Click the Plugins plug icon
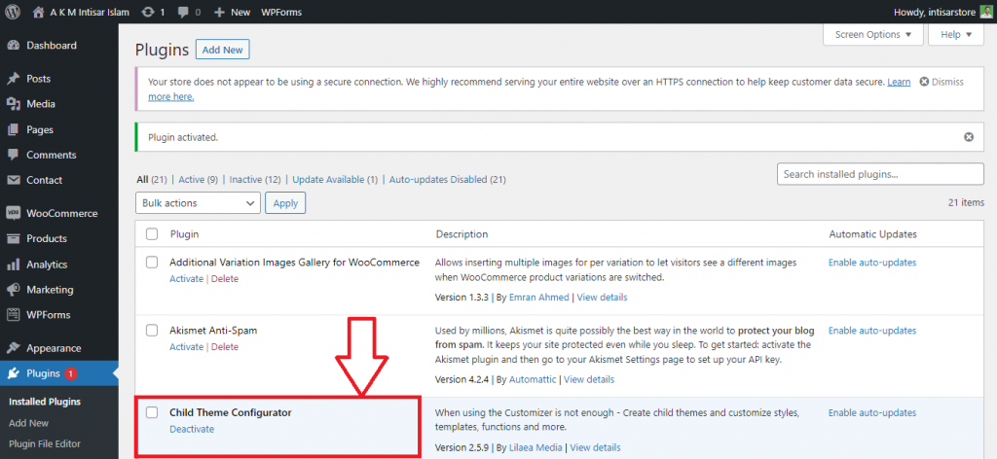 13,373
